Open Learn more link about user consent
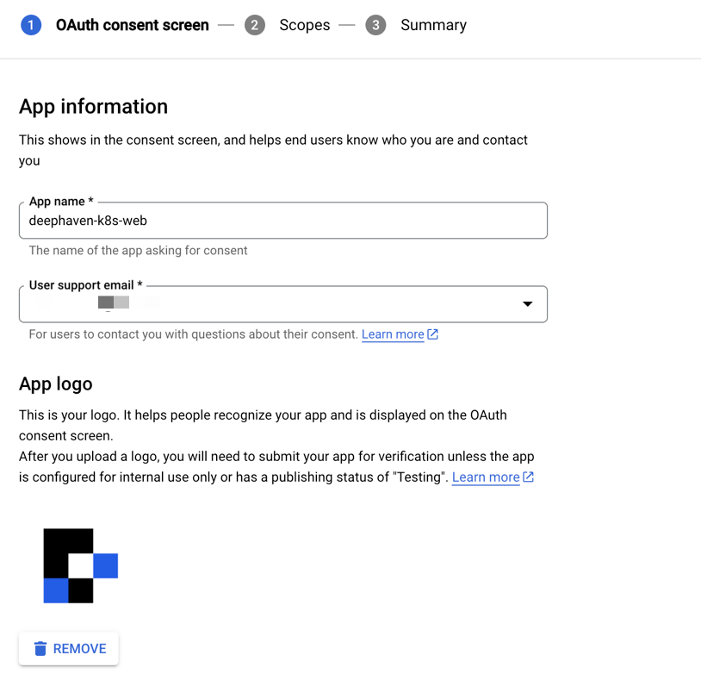Screen dimensions: 701x686 393,334
